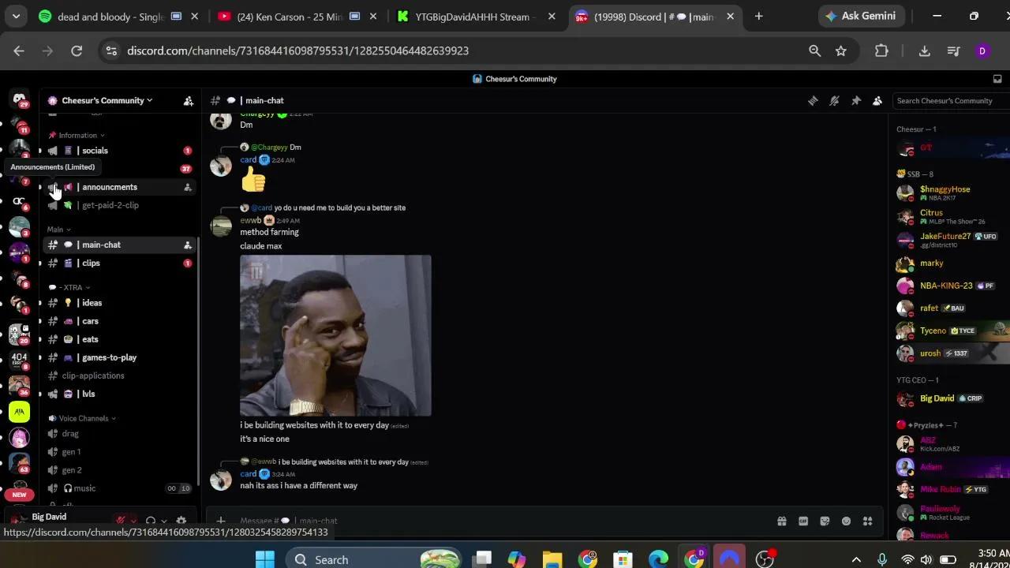
Task: Open the Apps launcher icon
Action: point(867,521)
